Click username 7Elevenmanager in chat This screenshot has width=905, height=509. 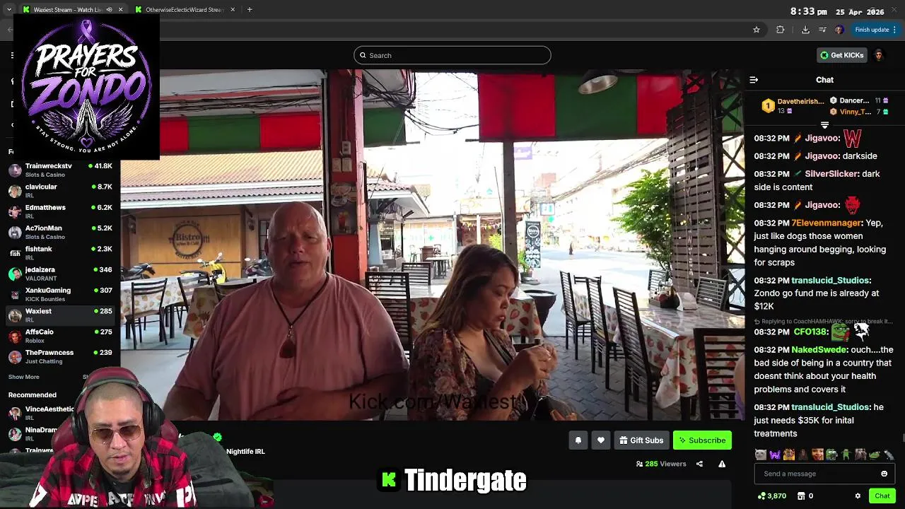[827, 223]
